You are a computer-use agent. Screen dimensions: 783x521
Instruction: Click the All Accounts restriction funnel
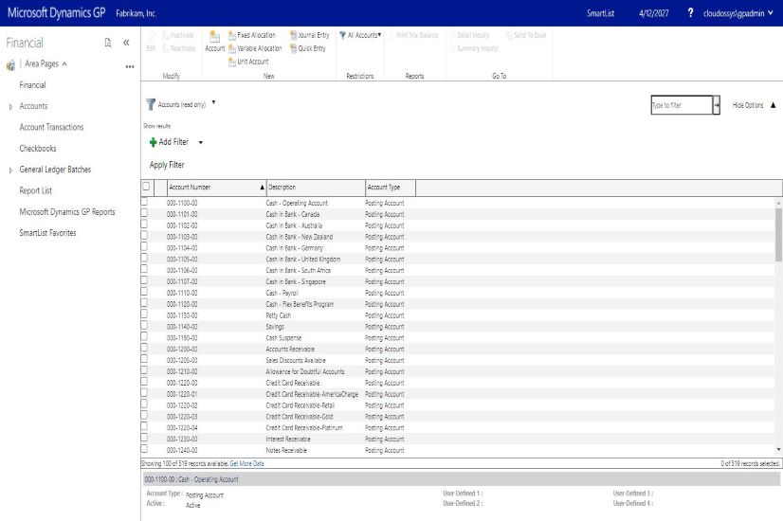pos(342,35)
